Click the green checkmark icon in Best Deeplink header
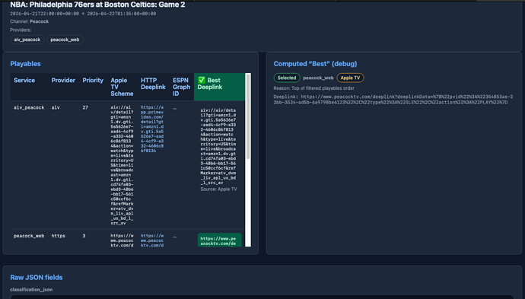This screenshot has width=525, height=299. pyautogui.click(x=201, y=80)
